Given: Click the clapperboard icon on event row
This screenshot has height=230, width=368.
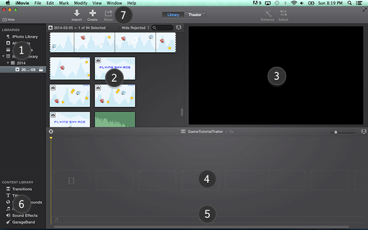Looking at the screenshot, I should [41, 69].
